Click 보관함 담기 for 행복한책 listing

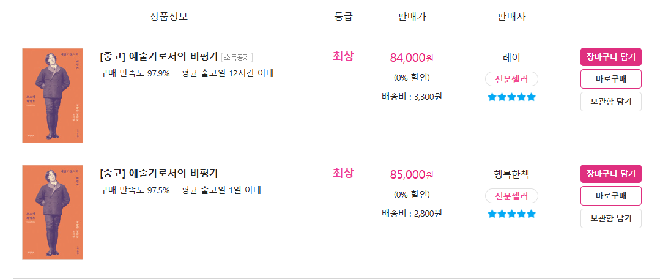[610, 218]
